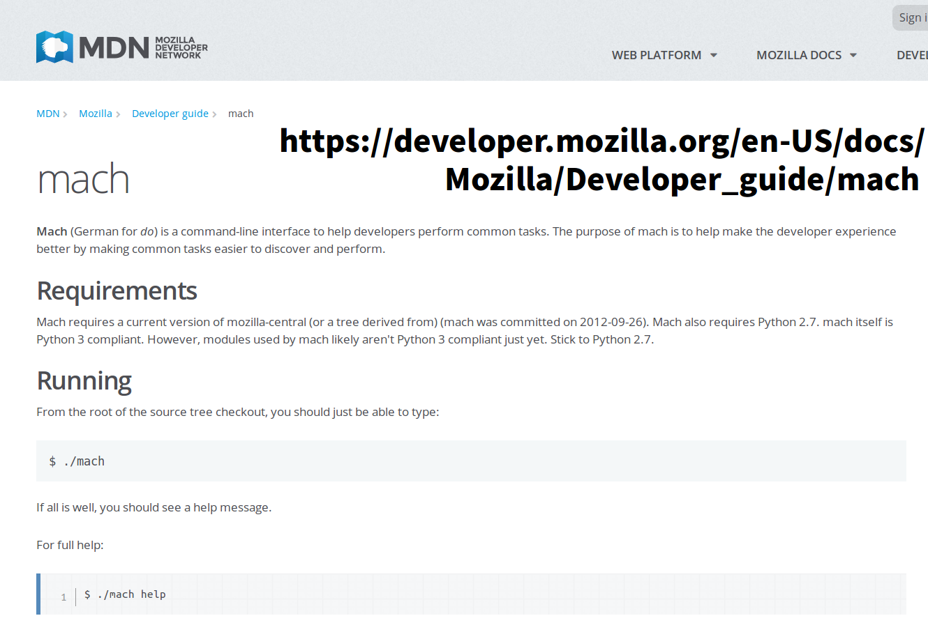Screen dimensions: 928x632
Task: Go to the MDN breadcrumb link
Action: [x=48, y=114]
